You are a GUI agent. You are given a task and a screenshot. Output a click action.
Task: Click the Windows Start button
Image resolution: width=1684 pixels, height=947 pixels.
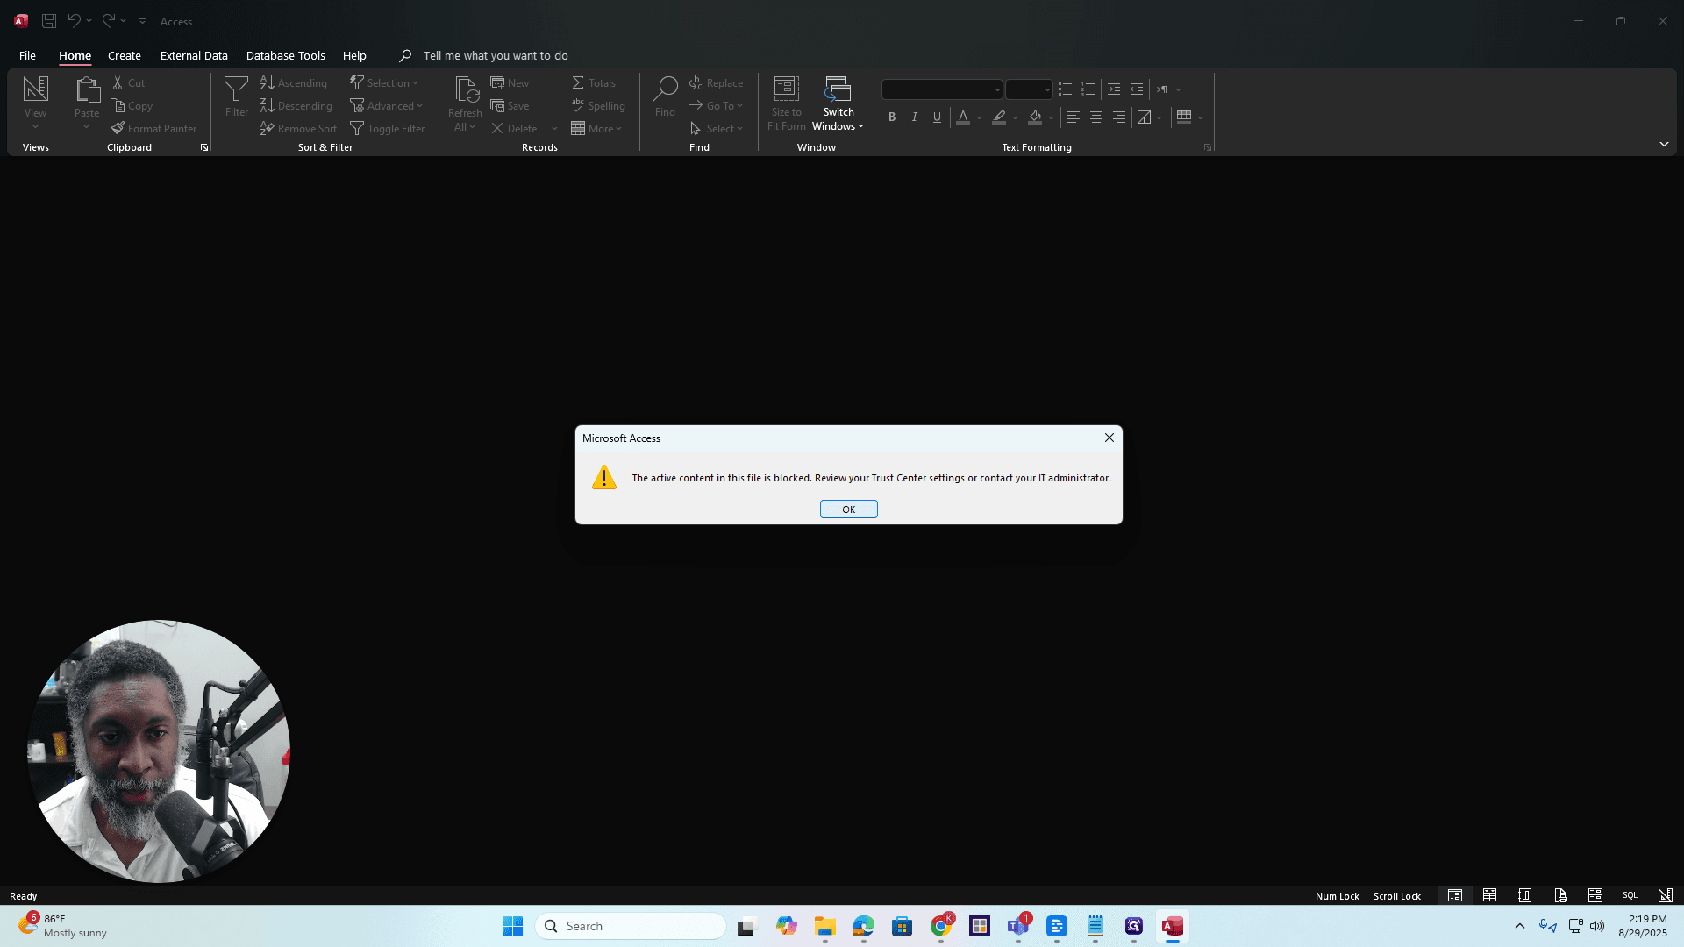point(512,926)
